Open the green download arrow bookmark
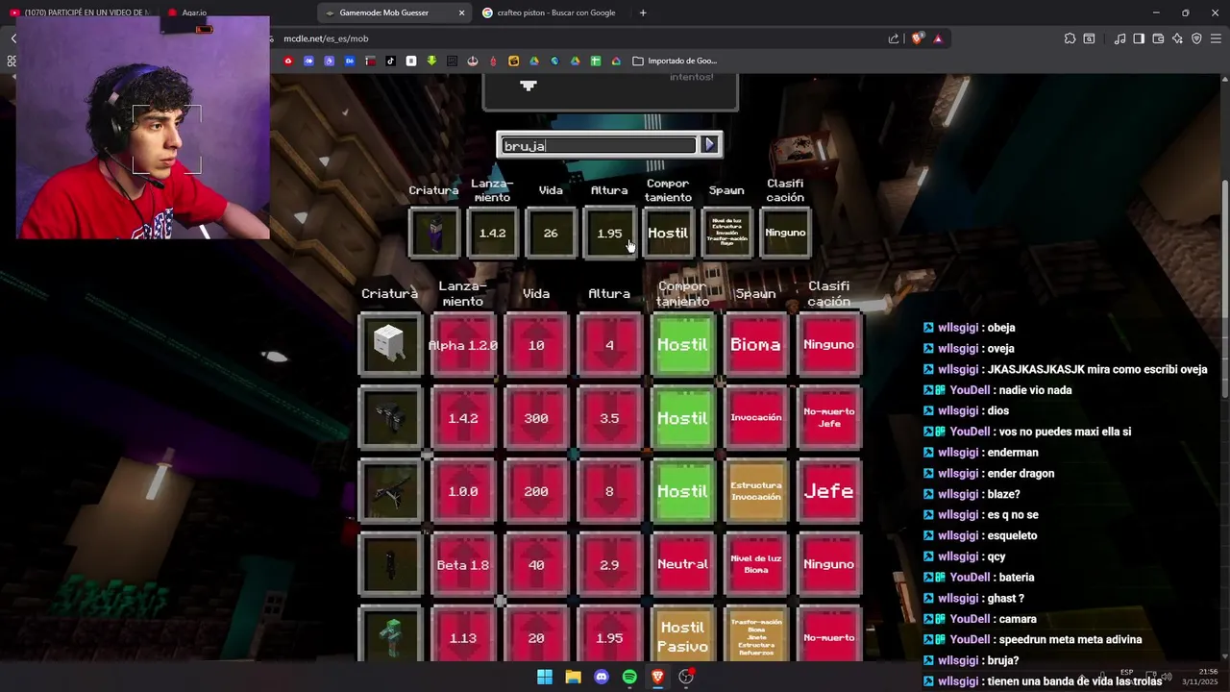The width and height of the screenshot is (1230, 692). click(431, 61)
